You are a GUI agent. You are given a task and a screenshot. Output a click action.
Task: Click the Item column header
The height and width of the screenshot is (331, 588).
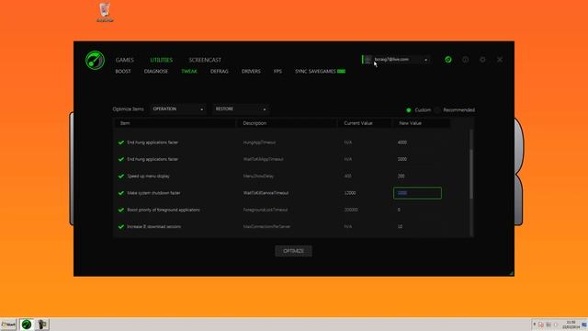(x=175, y=123)
